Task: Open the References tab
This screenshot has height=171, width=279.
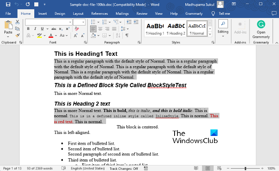Action: coord(100,14)
